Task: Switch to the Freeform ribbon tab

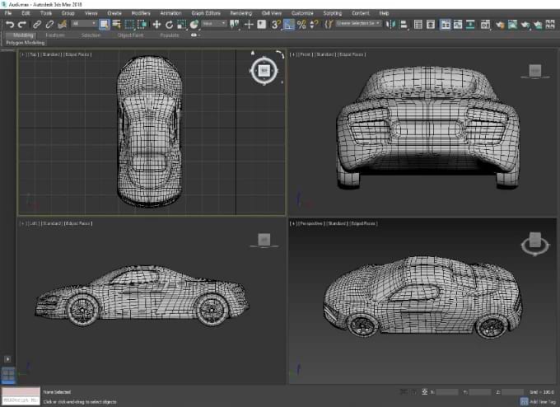Action: point(55,35)
